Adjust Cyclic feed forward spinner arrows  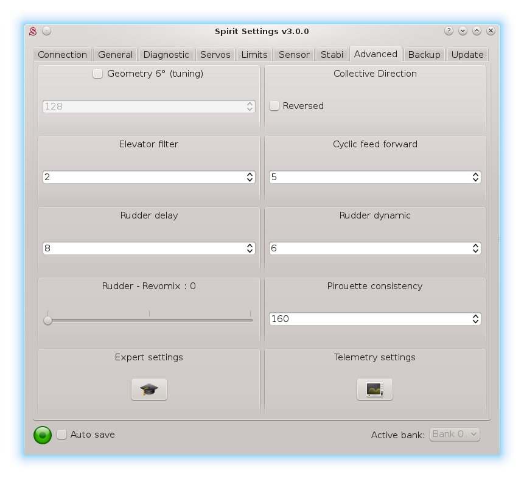click(x=475, y=177)
